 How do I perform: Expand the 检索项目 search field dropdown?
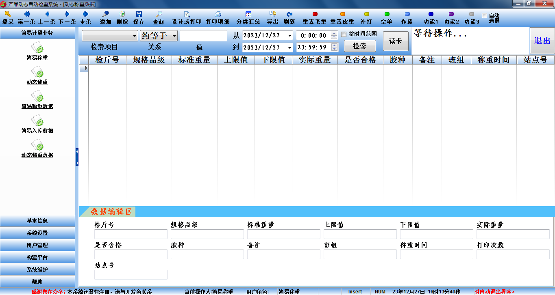pyautogui.click(x=135, y=36)
